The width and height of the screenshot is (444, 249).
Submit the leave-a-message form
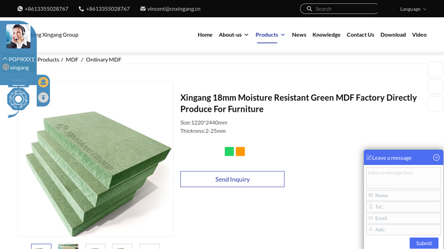[424, 243]
